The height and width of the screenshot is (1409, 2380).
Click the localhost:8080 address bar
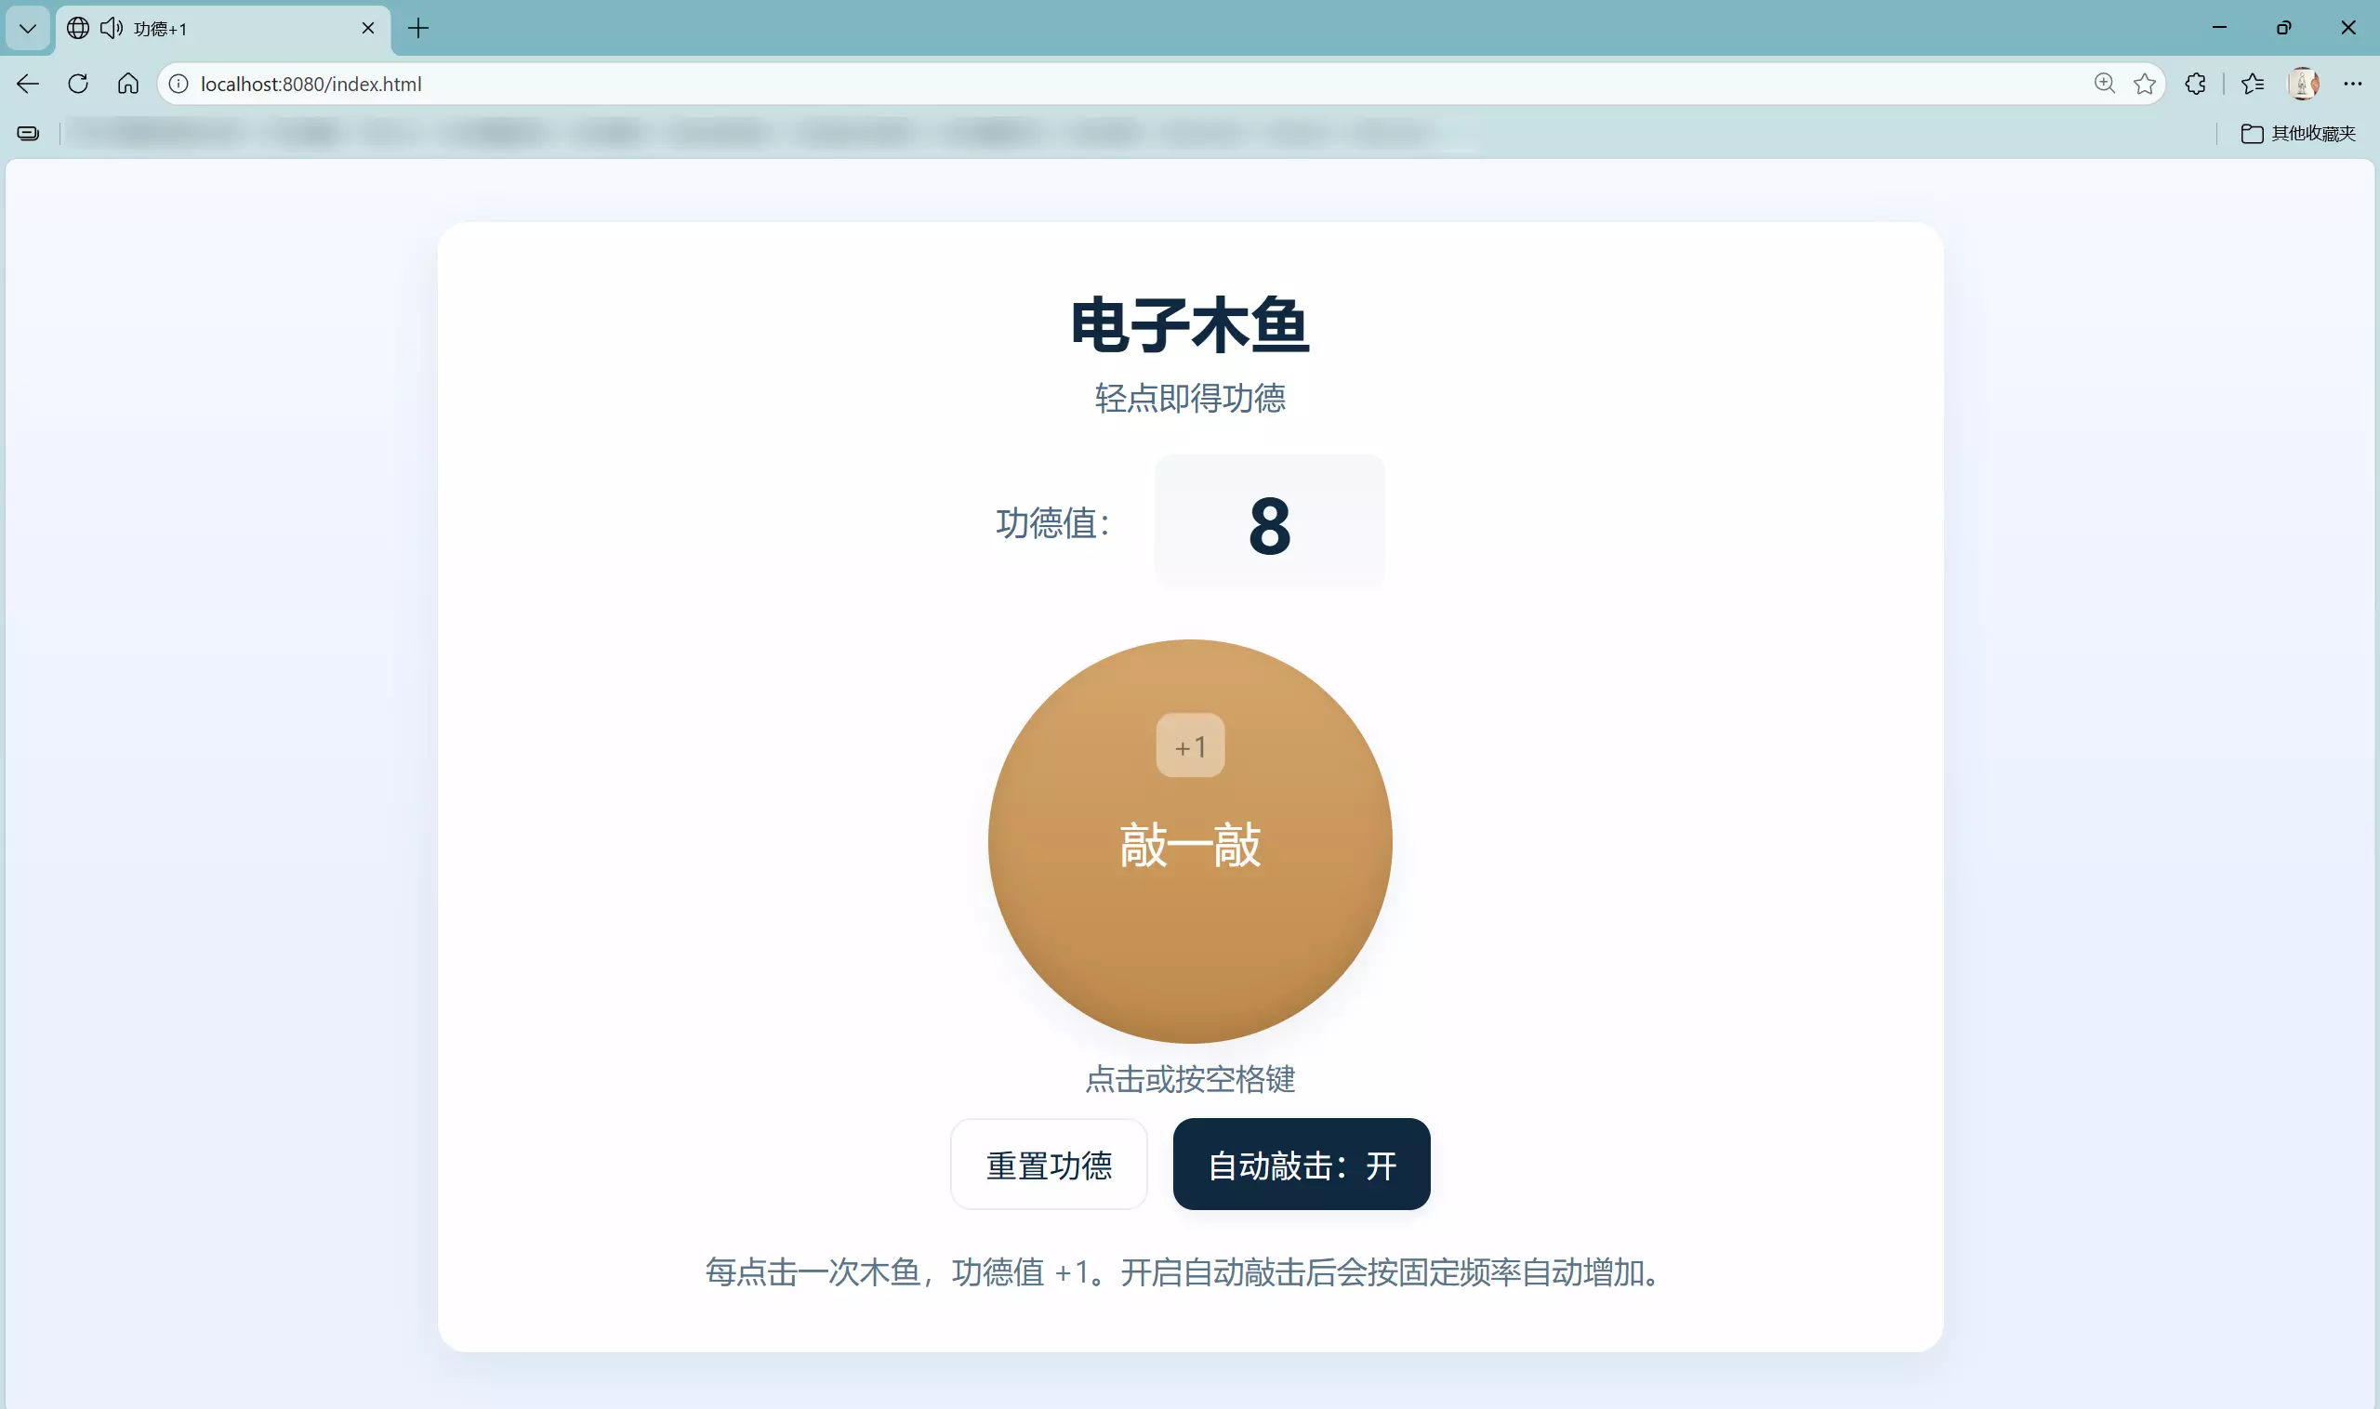(1045, 84)
